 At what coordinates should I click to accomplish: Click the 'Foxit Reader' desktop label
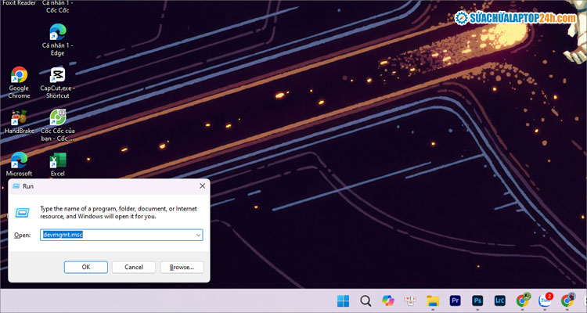[19, 2]
